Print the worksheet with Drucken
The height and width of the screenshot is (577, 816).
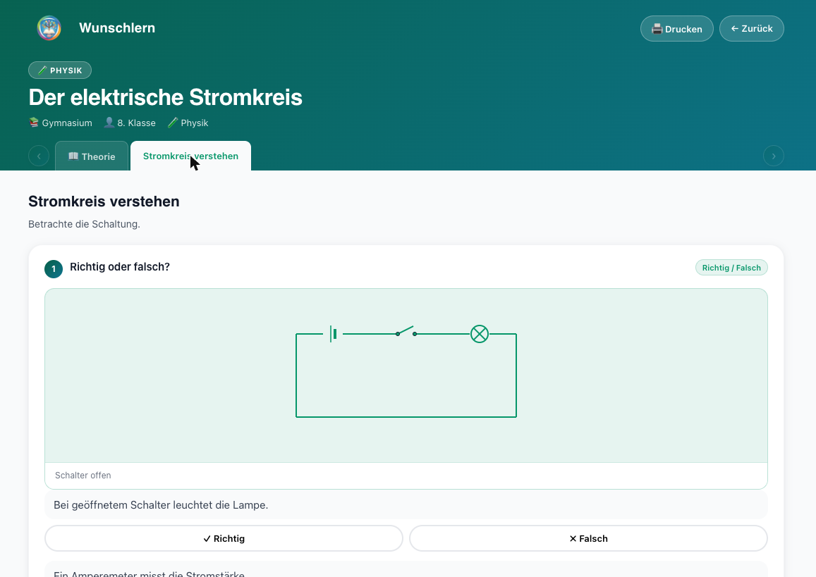pos(676,29)
